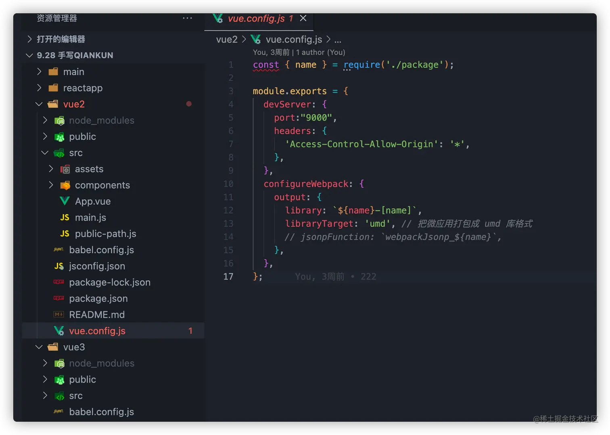The width and height of the screenshot is (610, 435).
Task: Click the Vue icon on the editor tab
Action: [x=218, y=18]
